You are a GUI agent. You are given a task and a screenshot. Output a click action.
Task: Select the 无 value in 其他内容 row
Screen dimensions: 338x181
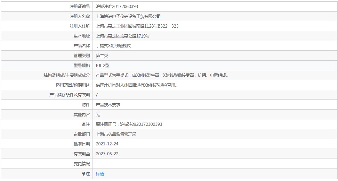[98, 115]
